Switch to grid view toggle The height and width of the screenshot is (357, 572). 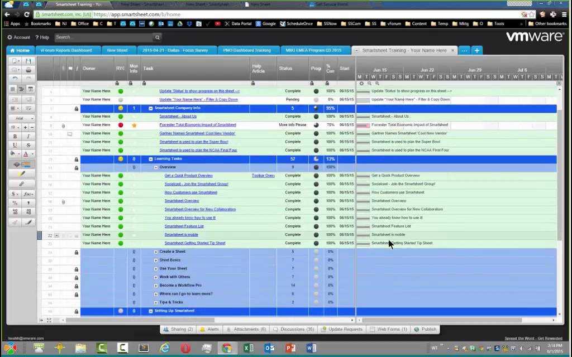[x=13, y=89]
